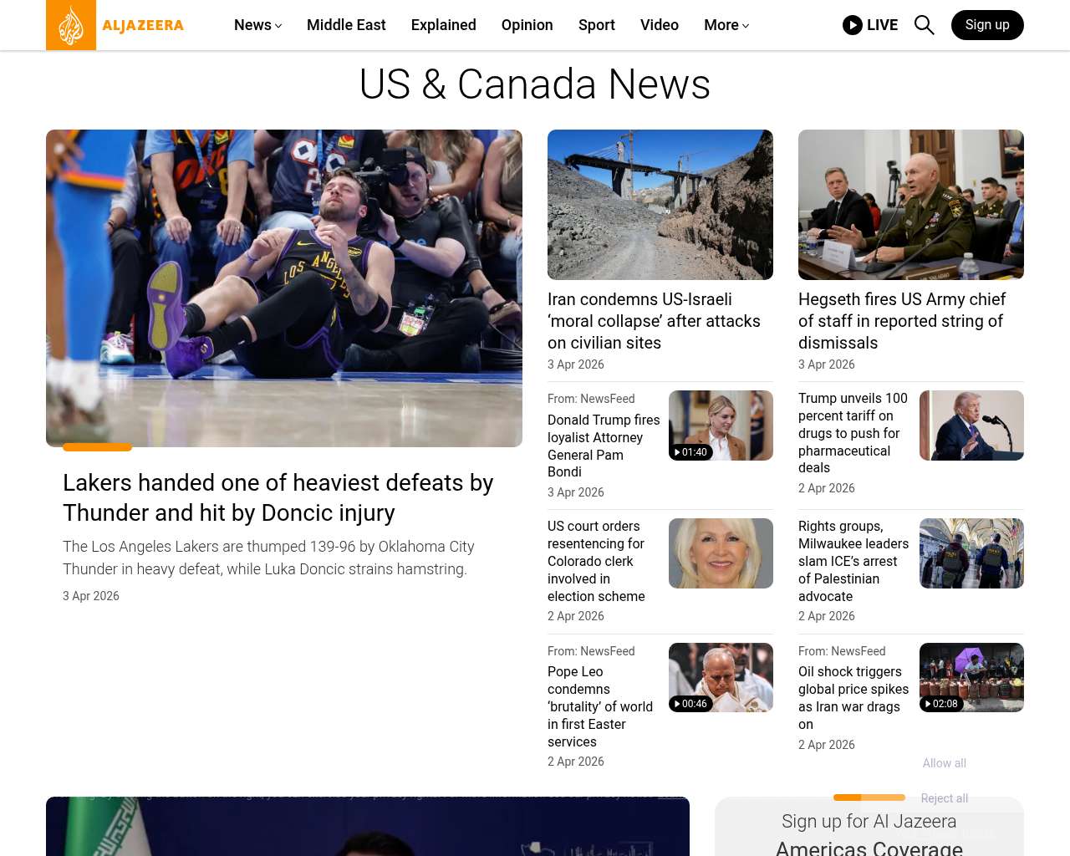Open the Colorado clerk portrait thumbnail
Screen dimensions: 1070x856
pos(720,553)
